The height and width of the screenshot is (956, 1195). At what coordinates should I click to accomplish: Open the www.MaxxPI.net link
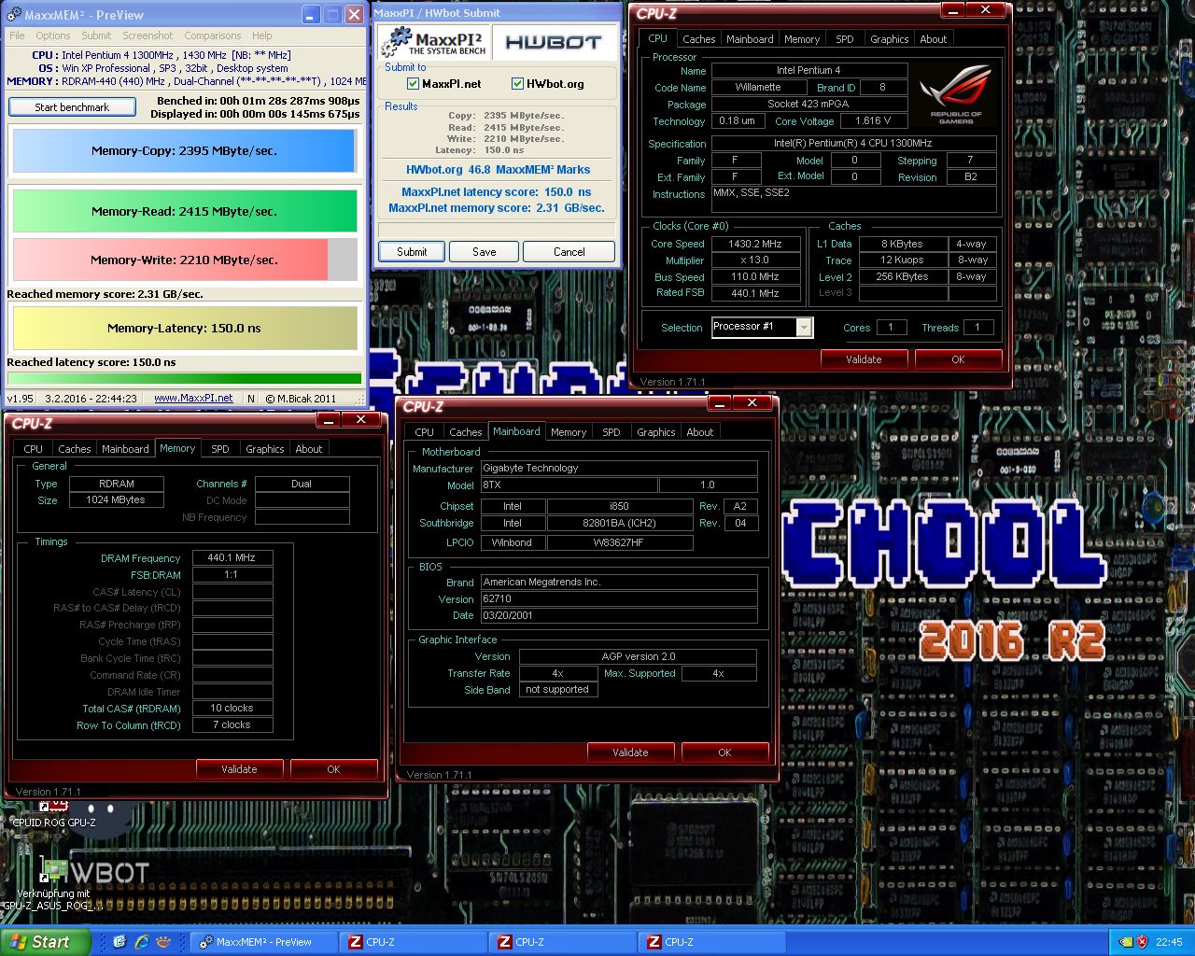pos(193,398)
